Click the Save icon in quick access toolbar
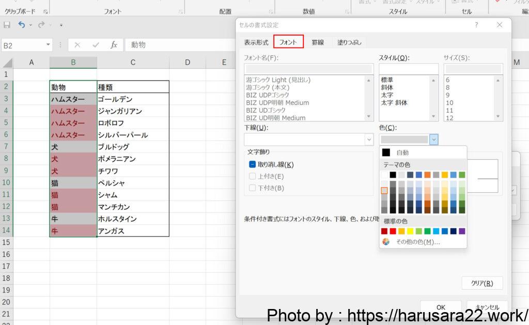This screenshot has height=325, width=529. 7,25
